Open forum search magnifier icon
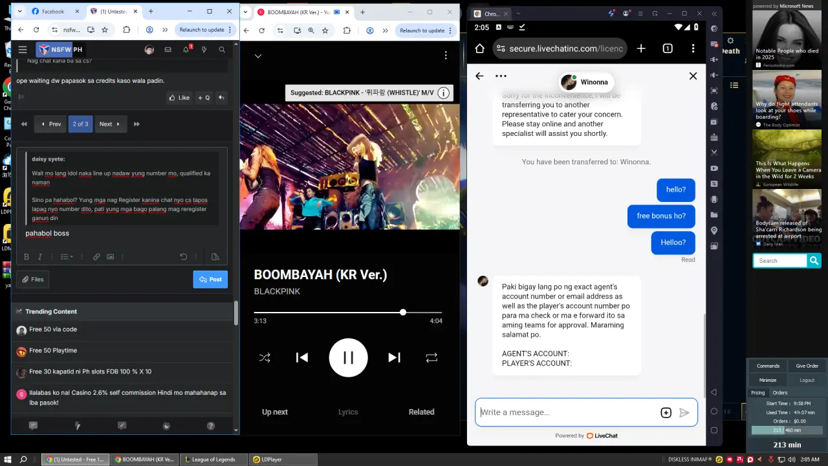Image resolution: width=828 pixels, height=466 pixels. click(x=222, y=50)
